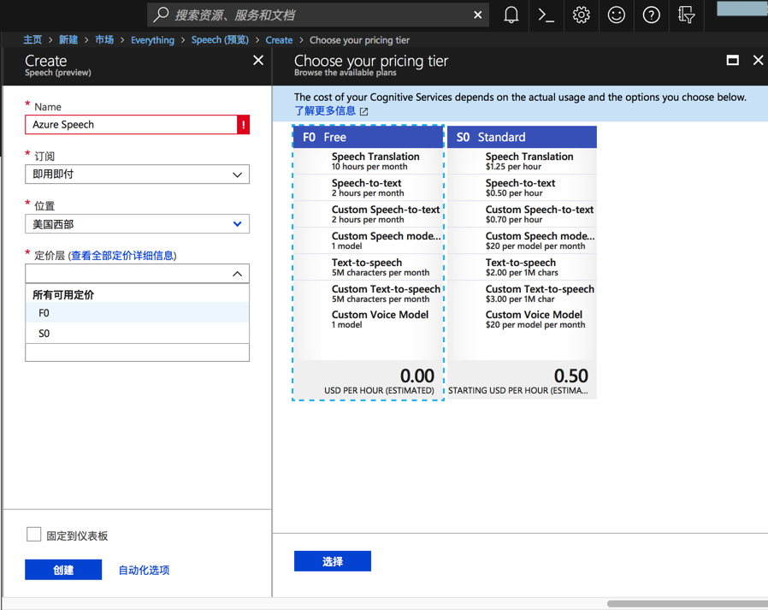The height and width of the screenshot is (610, 768).
Task: Go to 新建 breadcrumb
Action: point(68,39)
